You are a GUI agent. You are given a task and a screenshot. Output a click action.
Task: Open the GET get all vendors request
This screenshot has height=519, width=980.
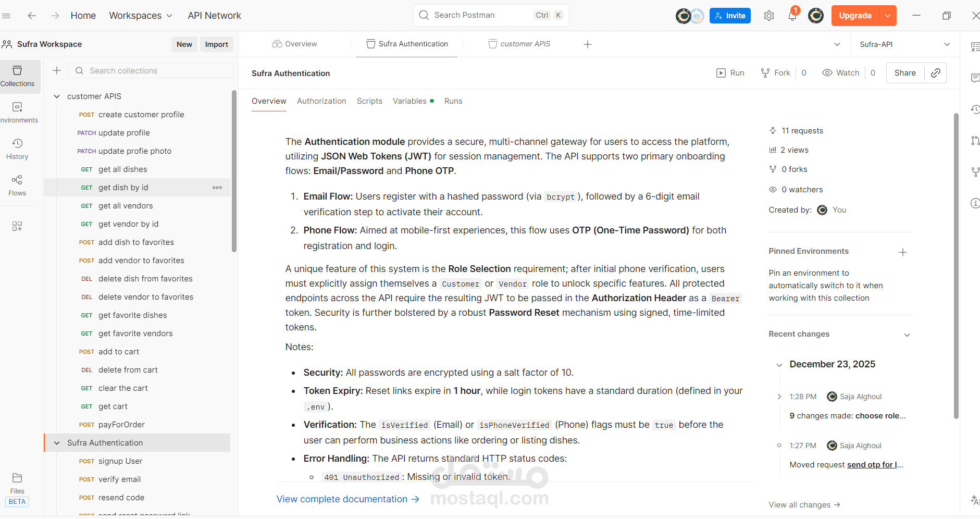pos(138,206)
